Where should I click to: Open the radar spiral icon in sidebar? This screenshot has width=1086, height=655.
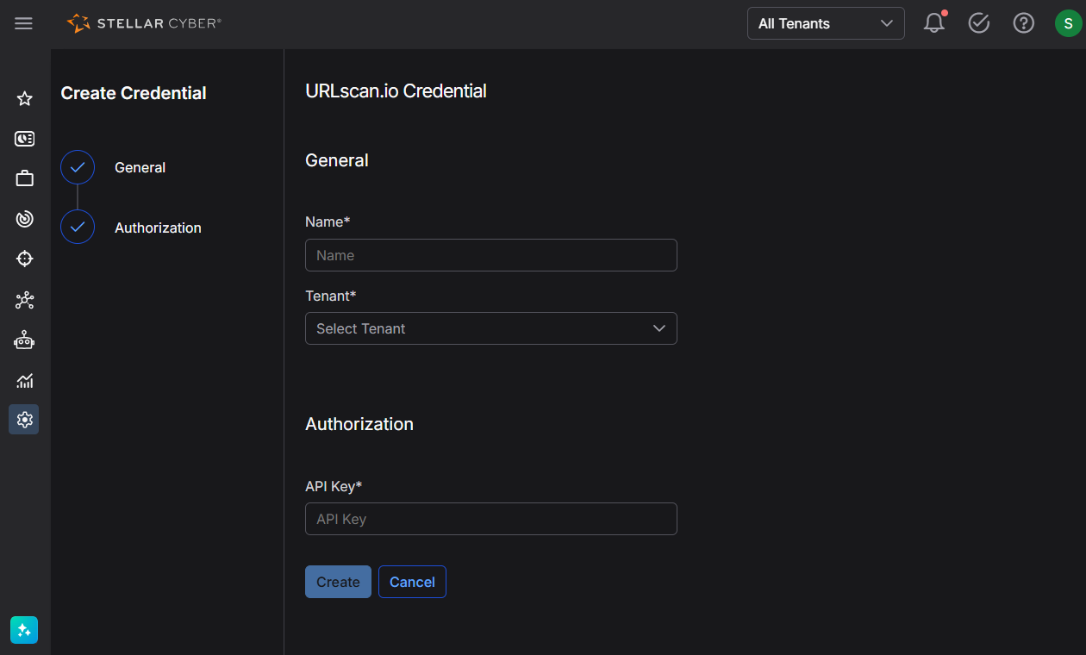(24, 219)
